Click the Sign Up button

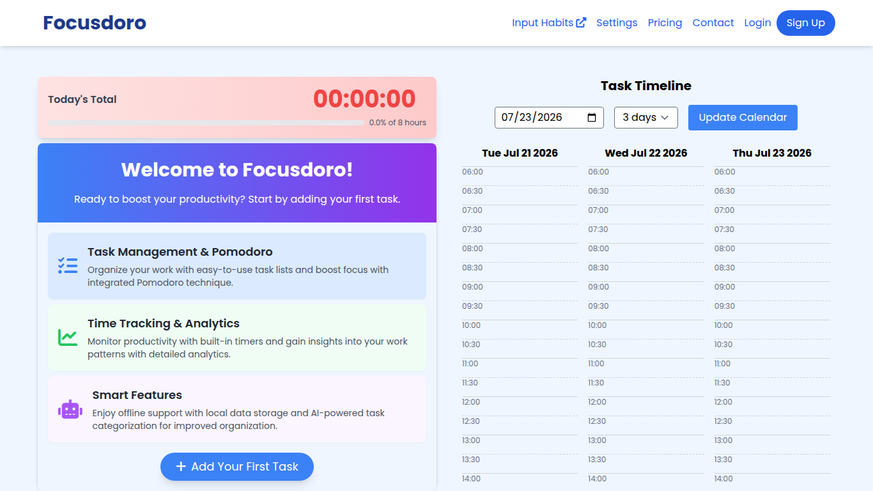click(806, 23)
